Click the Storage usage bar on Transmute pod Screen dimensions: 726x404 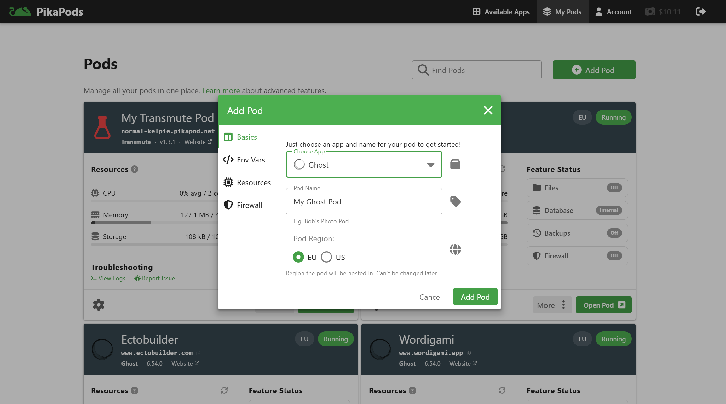[x=154, y=244]
